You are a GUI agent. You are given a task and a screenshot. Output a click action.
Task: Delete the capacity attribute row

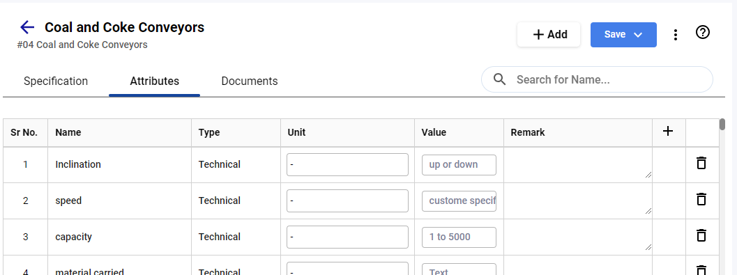(701, 235)
